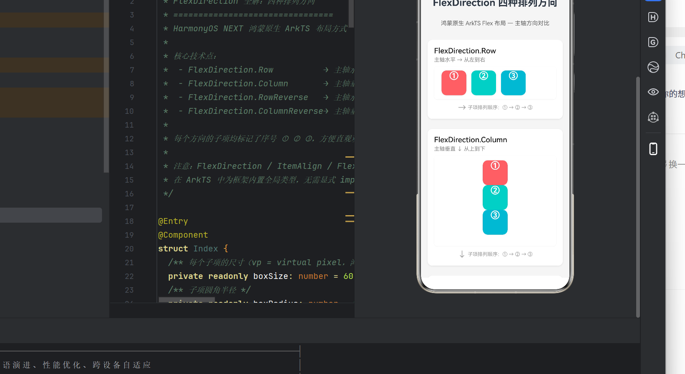Click the left project panel's scrollbar
The width and height of the screenshot is (685, 374).
pos(106,85)
